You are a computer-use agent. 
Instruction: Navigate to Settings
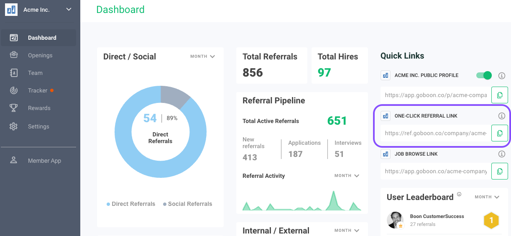pos(38,126)
